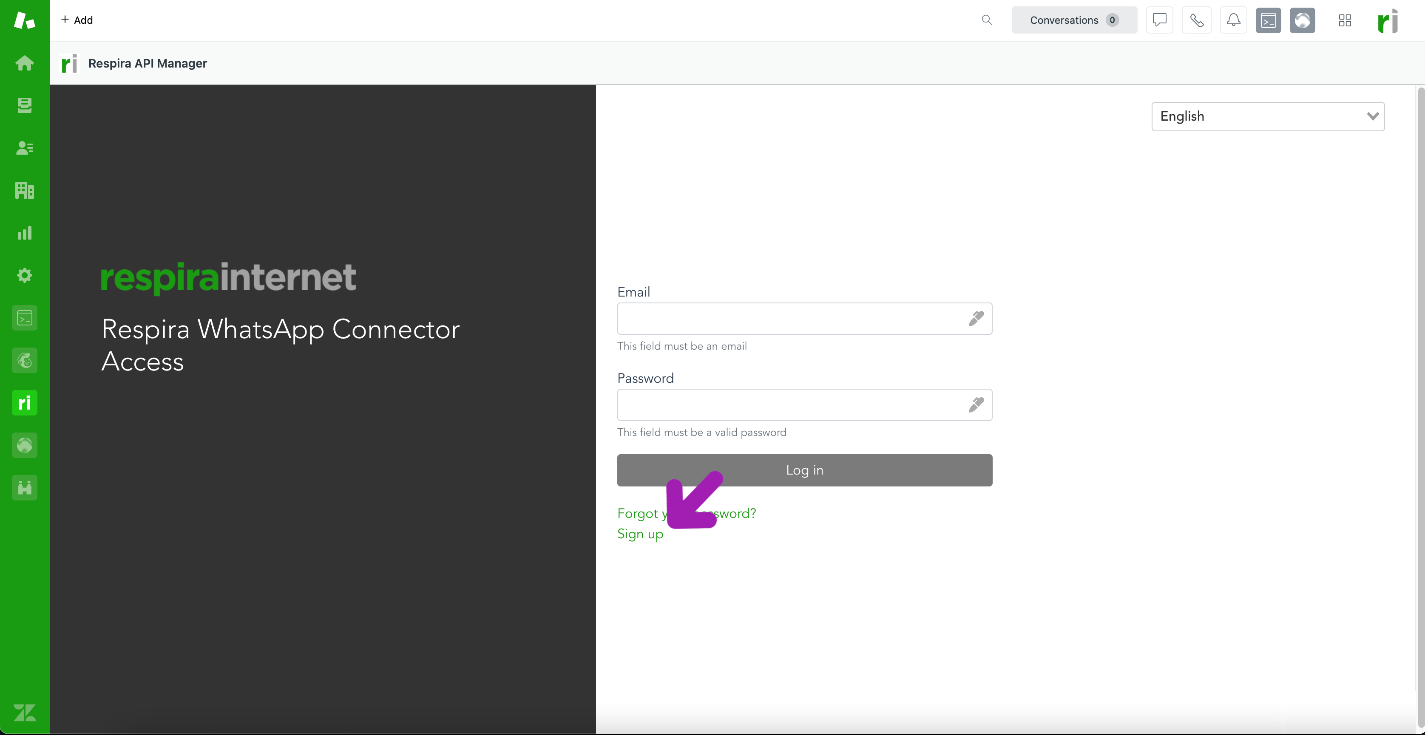Click password manager icon in Password field

click(x=976, y=405)
